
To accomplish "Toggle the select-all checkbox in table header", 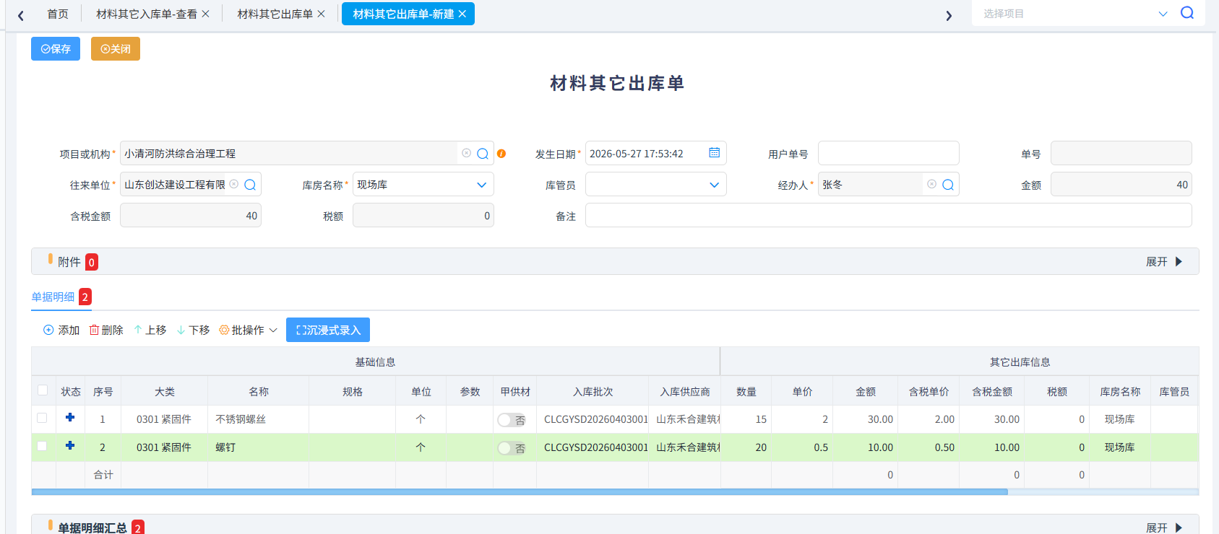I will pyautogui.click(x=43, y=390).
